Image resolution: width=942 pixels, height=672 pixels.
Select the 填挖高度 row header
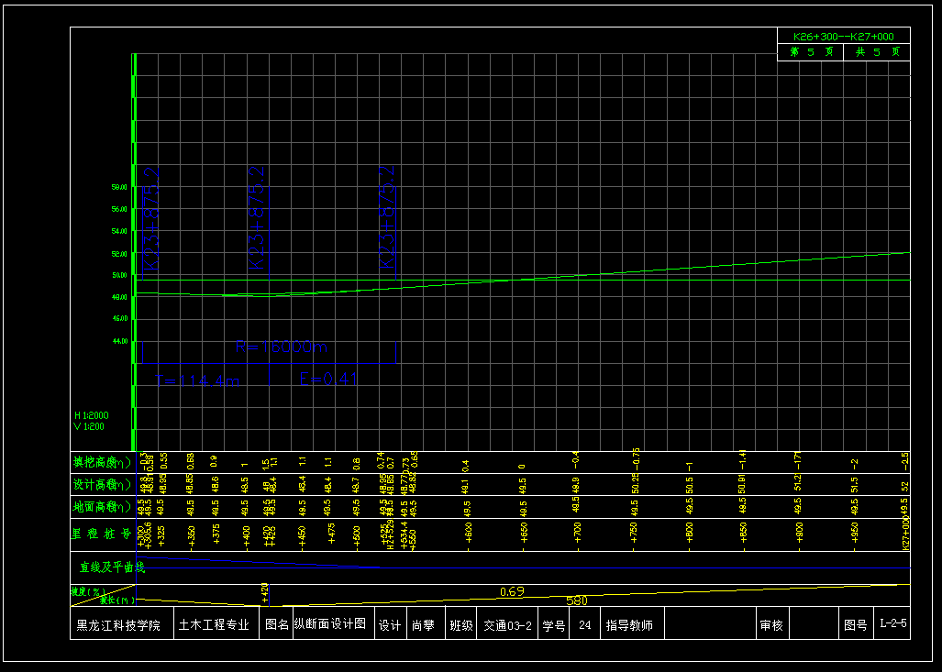click(x=102, y=461)
